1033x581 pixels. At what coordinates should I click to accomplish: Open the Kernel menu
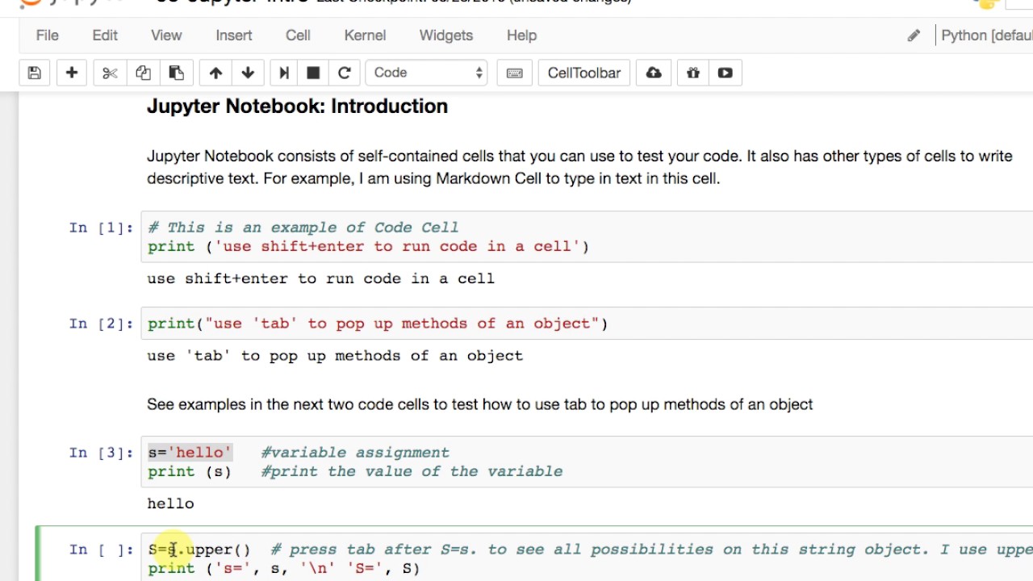tap(365, 36)
